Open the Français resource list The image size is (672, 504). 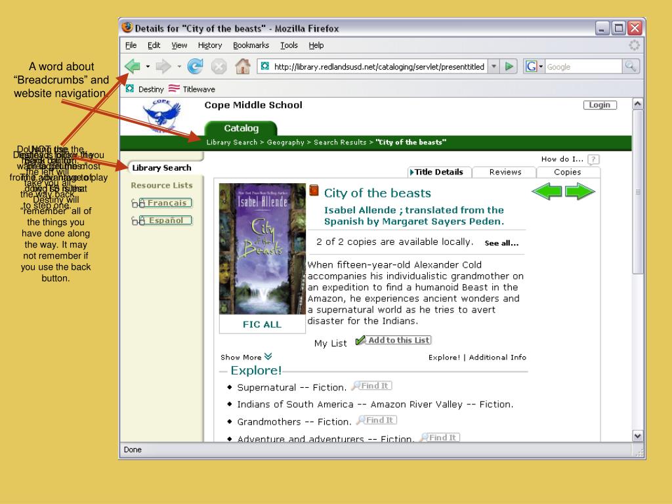pyautogui.click(x=166, y=203)
